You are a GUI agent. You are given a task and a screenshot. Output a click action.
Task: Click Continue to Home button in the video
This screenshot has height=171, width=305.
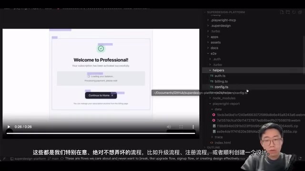click(x=101, y=95)
